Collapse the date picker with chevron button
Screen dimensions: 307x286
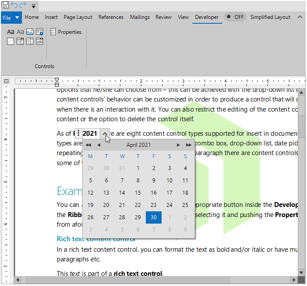tap(105, 134)
